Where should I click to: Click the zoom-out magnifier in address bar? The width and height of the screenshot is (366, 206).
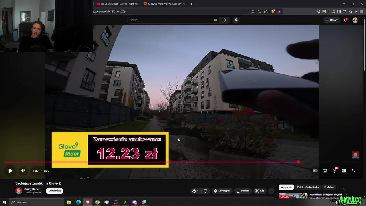point(259,11)
